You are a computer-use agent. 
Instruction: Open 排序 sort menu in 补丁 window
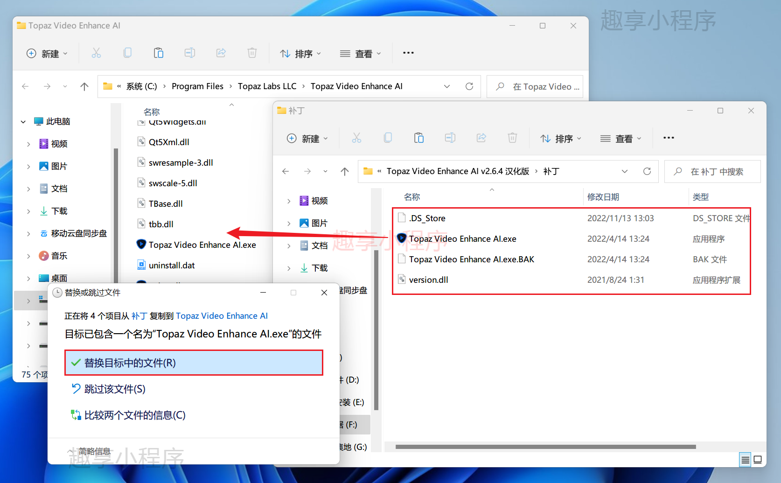(561, 139)
